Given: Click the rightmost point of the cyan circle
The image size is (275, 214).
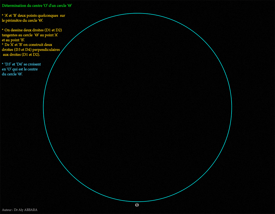Looking at the screenshot, I should pyautogui.click(x=232, y=107).
